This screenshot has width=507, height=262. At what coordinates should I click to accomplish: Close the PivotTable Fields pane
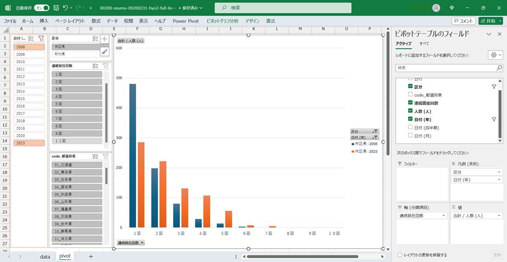pyautogui.click(x=499, y=34)
